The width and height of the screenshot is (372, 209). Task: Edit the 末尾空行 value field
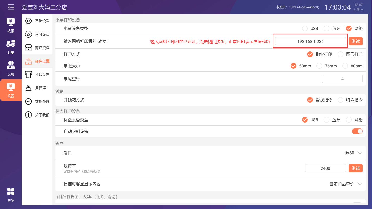point(342,79)
